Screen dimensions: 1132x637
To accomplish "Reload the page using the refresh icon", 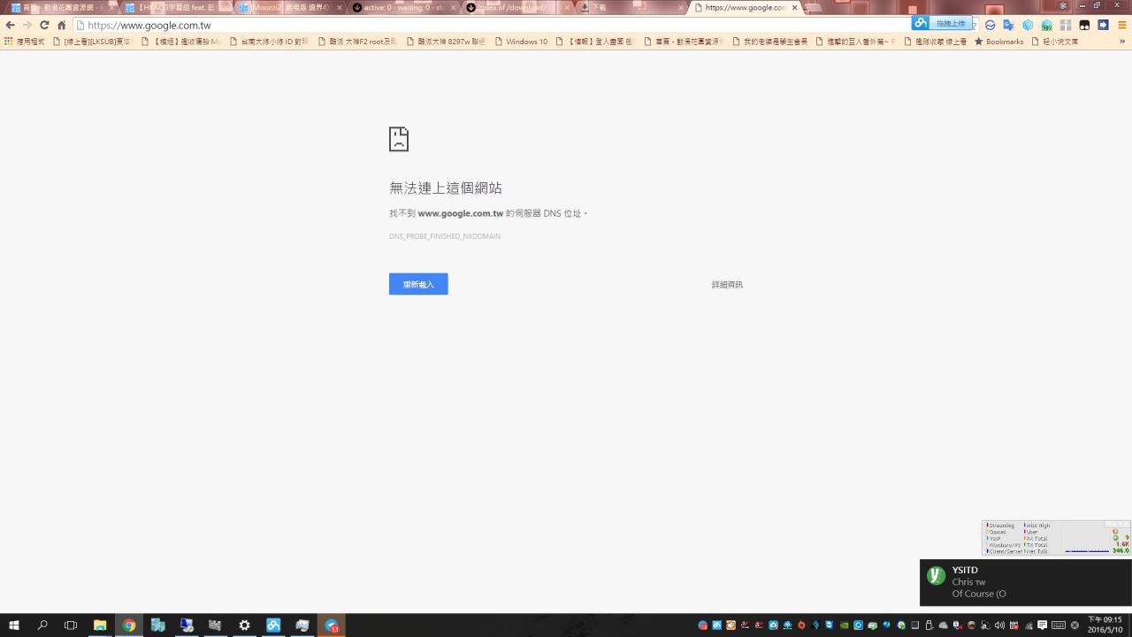I will pos(44,26).
